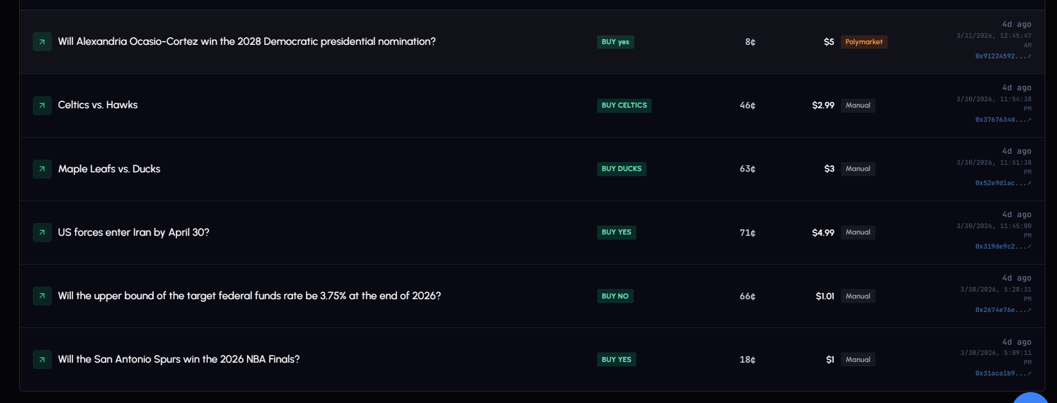Screen dimensions: 1057x403
Task: Open transaction link 0x3767634d
Action: [x=1002, y=119]
